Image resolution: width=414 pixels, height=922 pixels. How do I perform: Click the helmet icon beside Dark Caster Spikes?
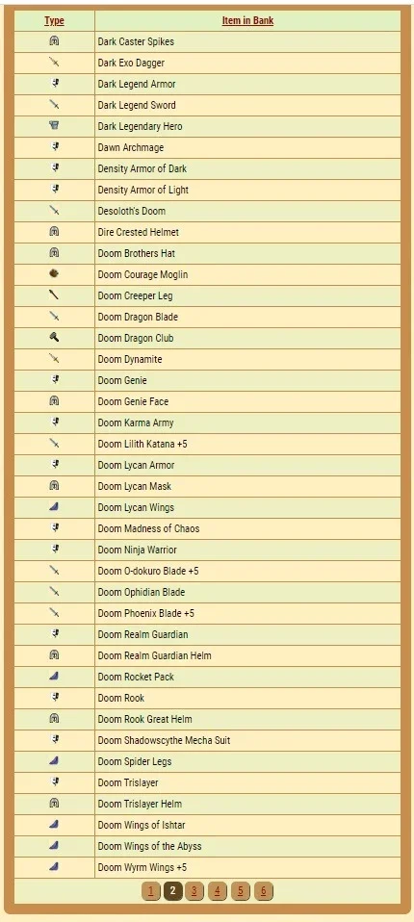click(x=54, y=41)
